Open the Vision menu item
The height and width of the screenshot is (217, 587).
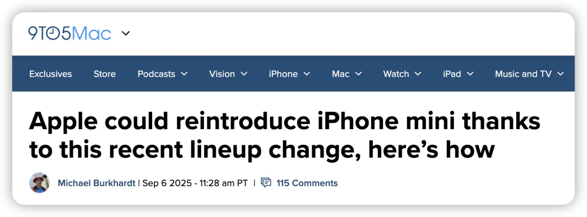[x=222, y=74]
